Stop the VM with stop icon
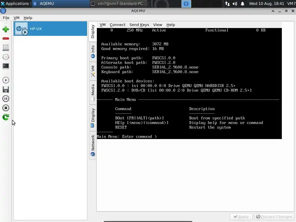The width and height of the screenshot is (296, 222). [x=6, y=108]
